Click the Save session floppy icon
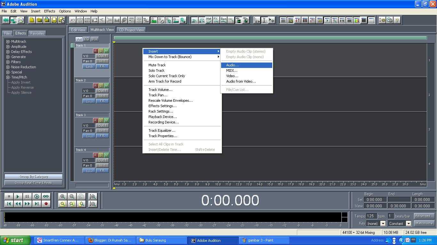Image resolution: width=437 pixels, height=245 pixels. click(54, 20)
